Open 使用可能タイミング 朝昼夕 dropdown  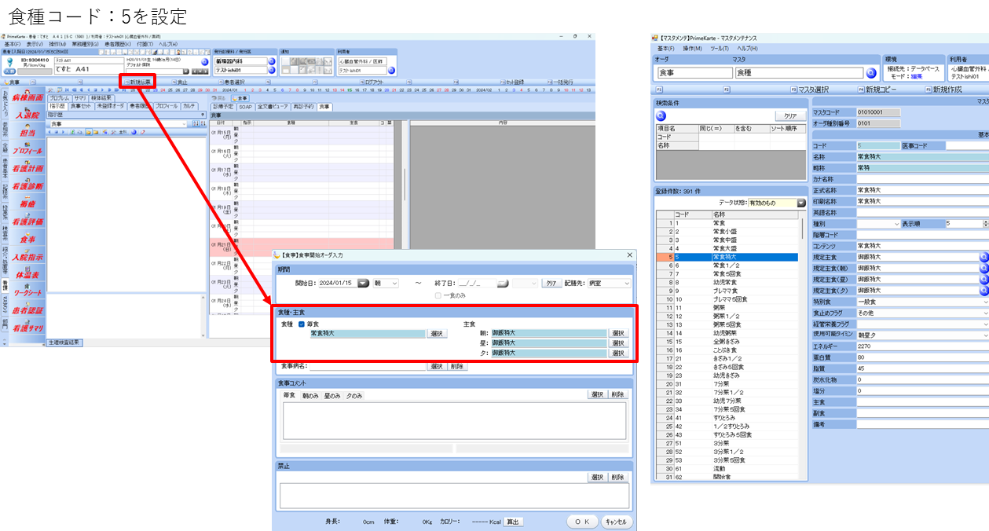[x=922, y=334]
